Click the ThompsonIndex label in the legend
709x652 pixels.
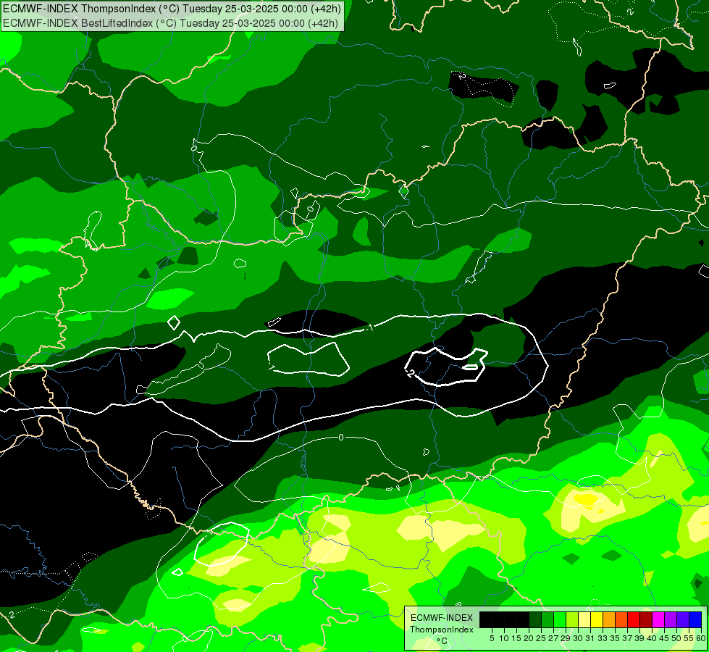tap(442, 630)
